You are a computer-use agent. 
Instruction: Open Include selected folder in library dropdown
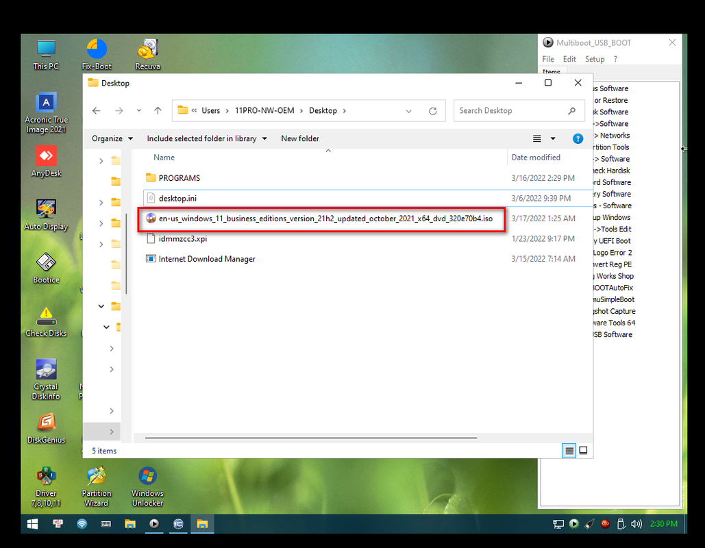206,138
